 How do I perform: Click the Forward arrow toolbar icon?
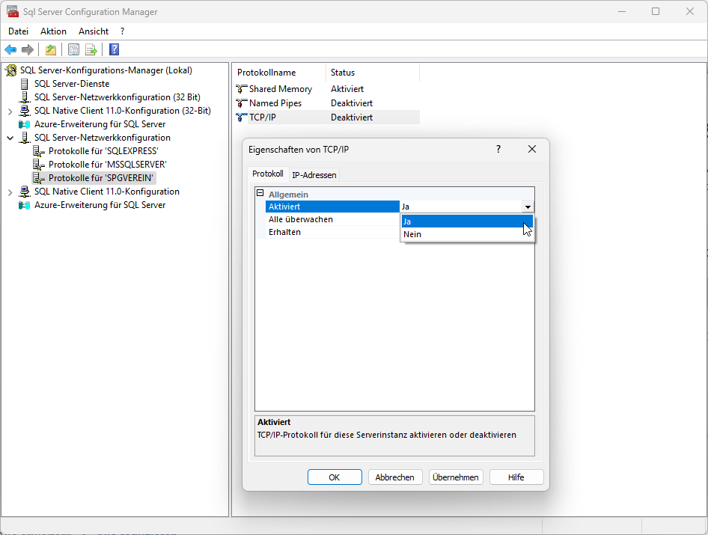pyautogui.click(x=28, y=50)
